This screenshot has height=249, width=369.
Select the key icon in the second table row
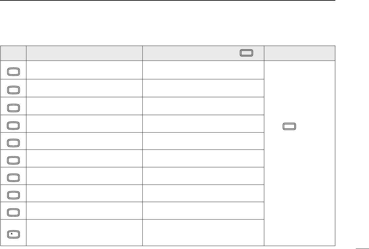(x=14, y=90)
